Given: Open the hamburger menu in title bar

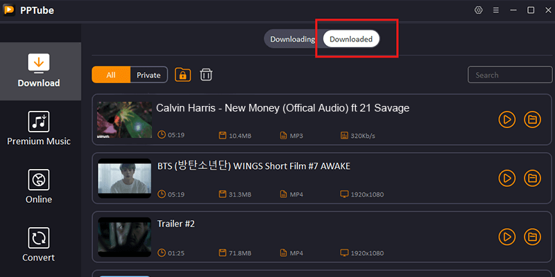Looking at the screenshot, I should pos(495,10).
